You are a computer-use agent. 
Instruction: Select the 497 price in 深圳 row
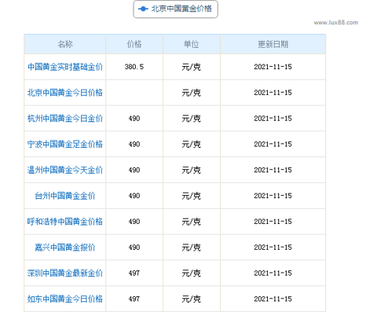click(134, 273)
